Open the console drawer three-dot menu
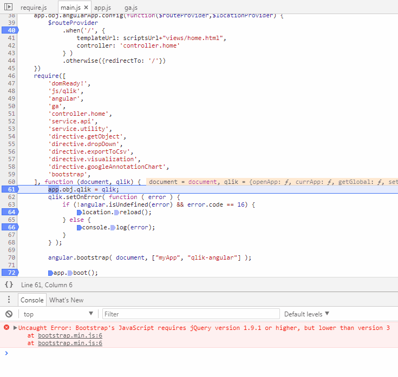This screenshot has width=398, height=377. pyautogui.click(x=9, y=300)
